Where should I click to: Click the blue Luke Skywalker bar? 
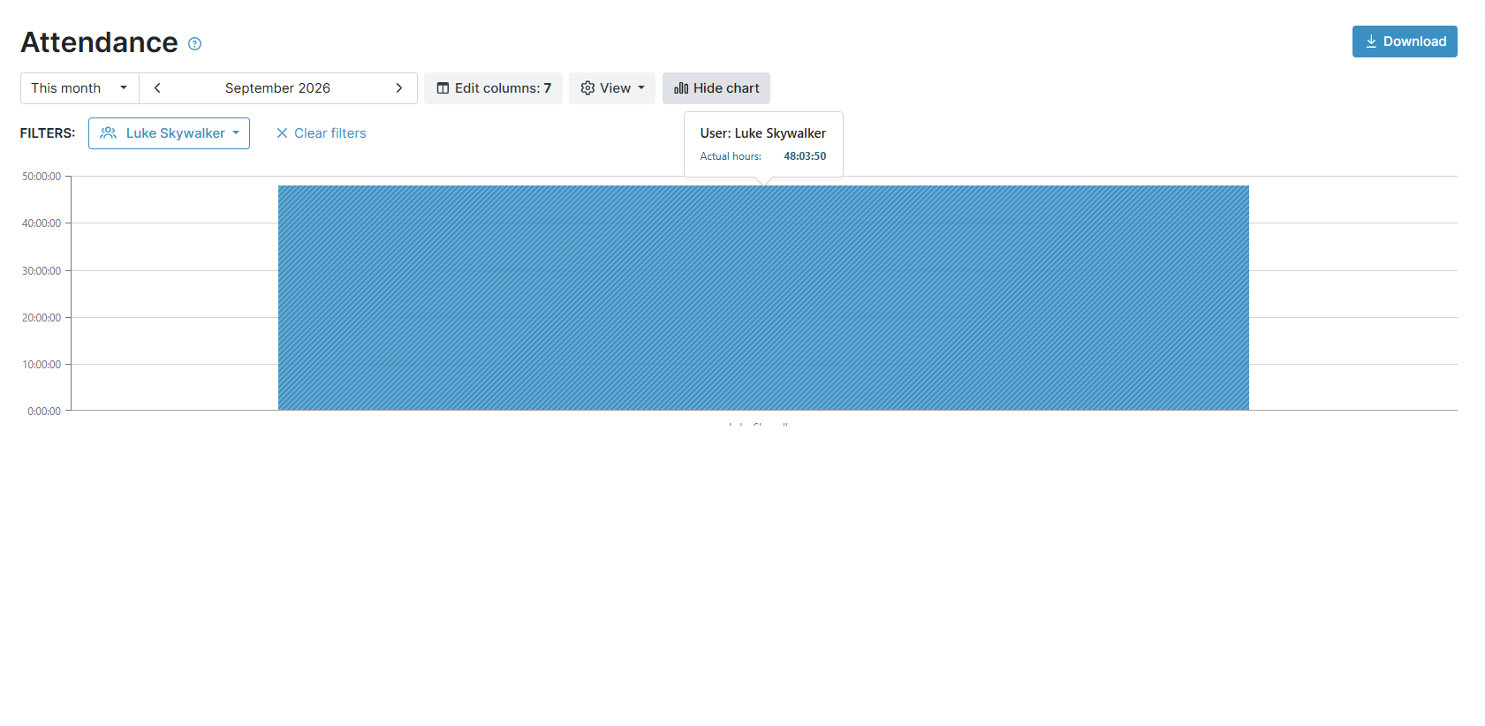click(x=763, y=298)
